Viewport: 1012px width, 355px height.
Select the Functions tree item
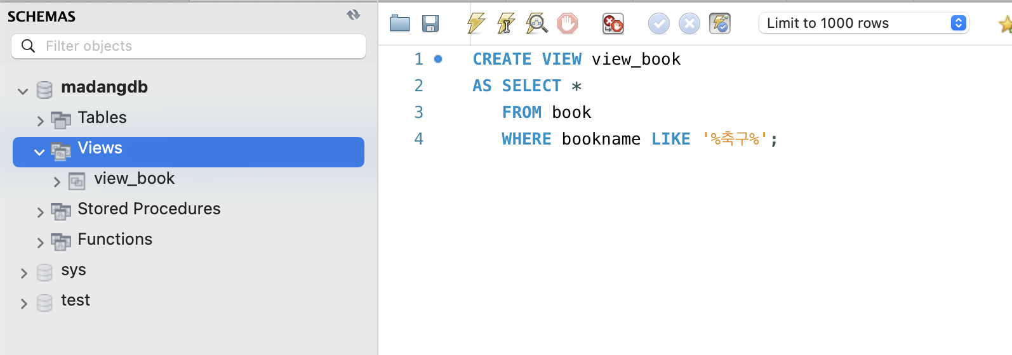[115, 240]
